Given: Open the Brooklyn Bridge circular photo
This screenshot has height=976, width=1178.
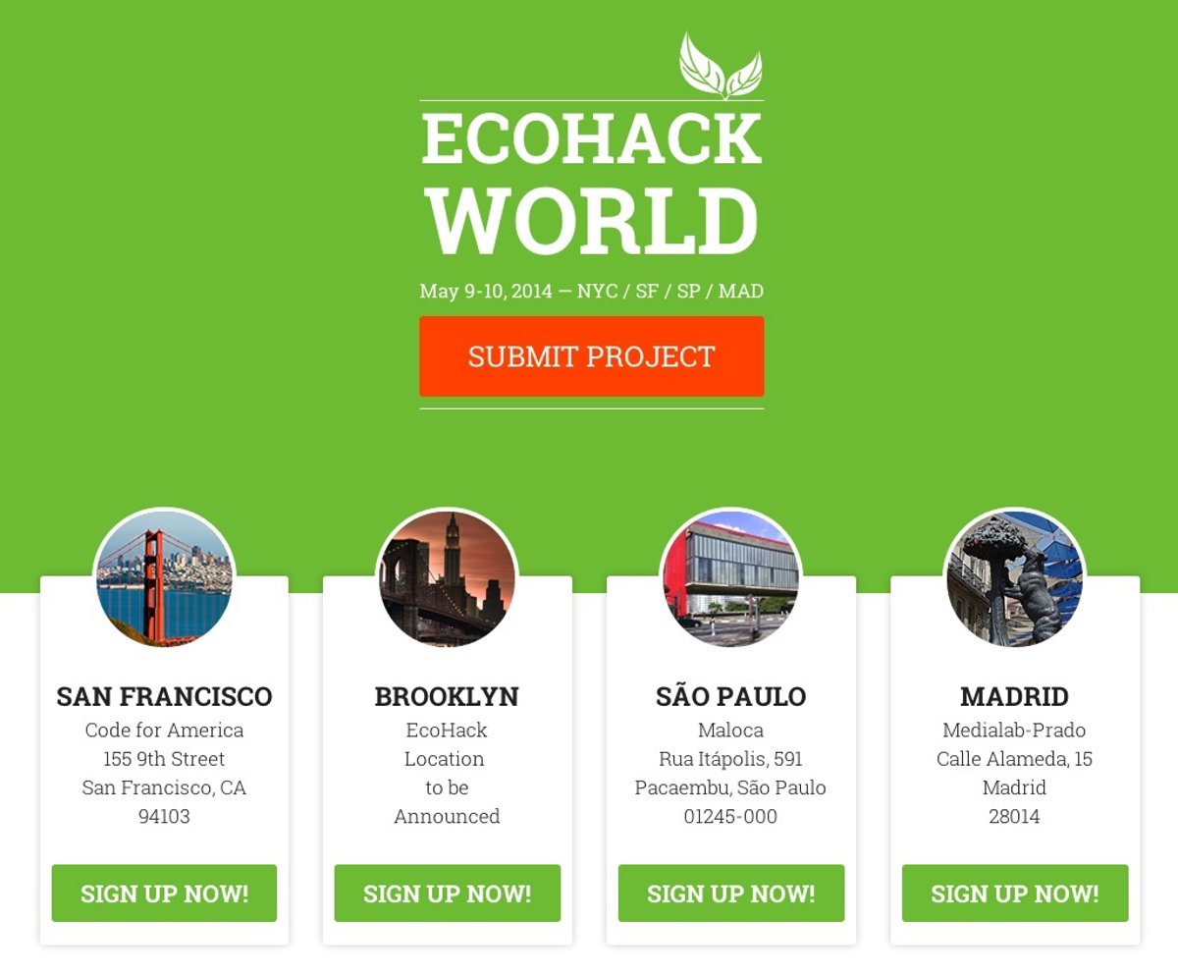Looking at the screenshot, I should click(448, 578).
